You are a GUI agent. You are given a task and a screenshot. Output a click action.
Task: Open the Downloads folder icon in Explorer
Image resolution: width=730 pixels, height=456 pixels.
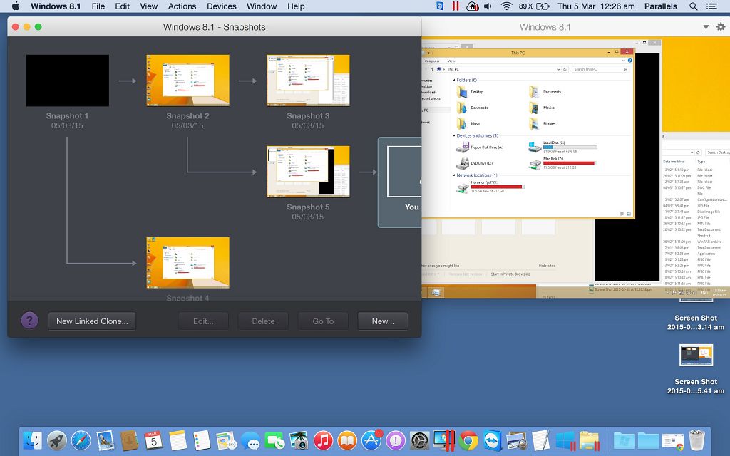[x=463, y=108]
